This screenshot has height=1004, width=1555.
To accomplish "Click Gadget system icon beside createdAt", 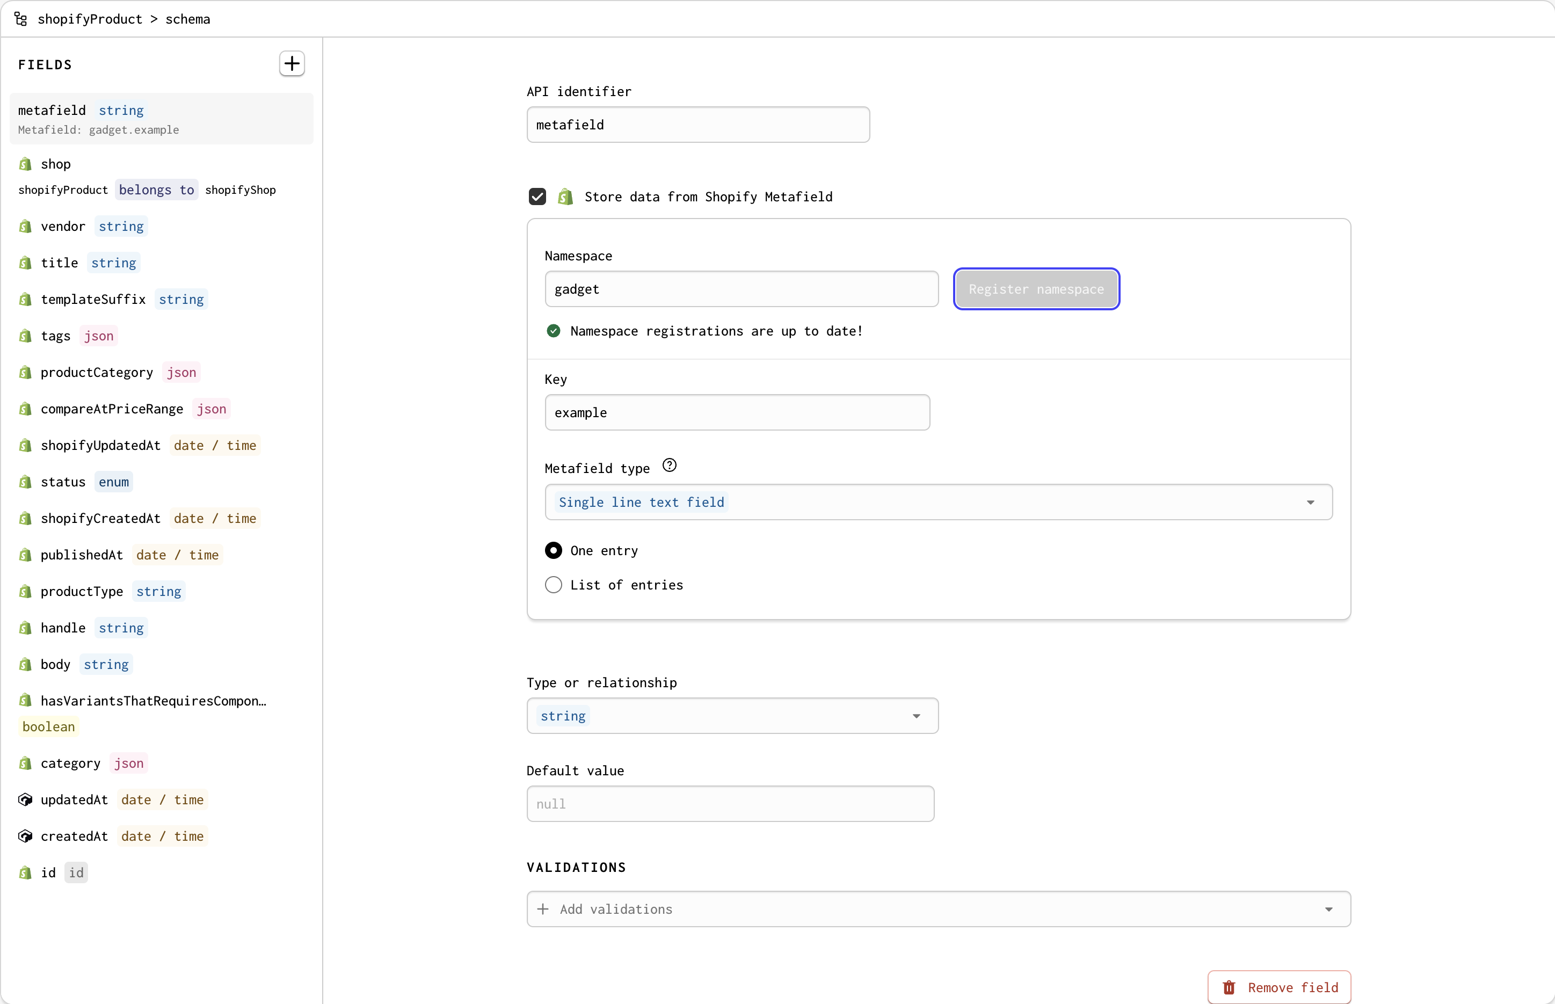I will coord(25,836).
